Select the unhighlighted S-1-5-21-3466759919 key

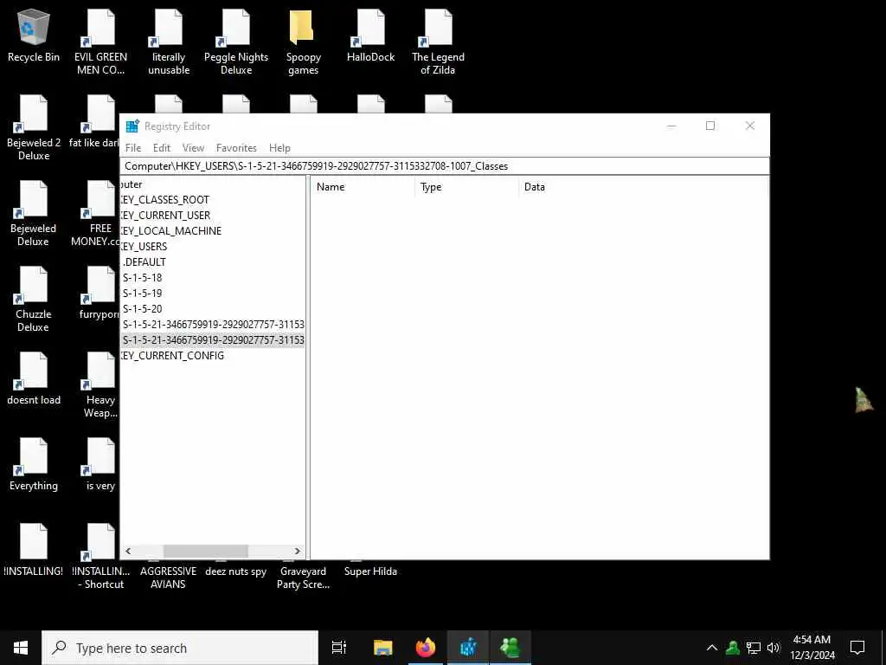213,325
